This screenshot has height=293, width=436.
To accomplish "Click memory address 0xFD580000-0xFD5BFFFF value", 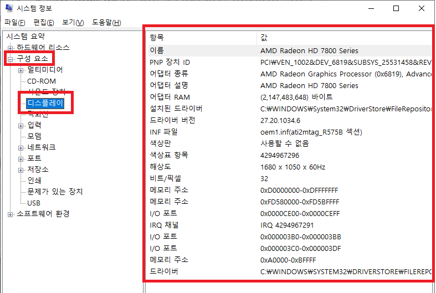I will pyautogui.click(x=300, y=202).
